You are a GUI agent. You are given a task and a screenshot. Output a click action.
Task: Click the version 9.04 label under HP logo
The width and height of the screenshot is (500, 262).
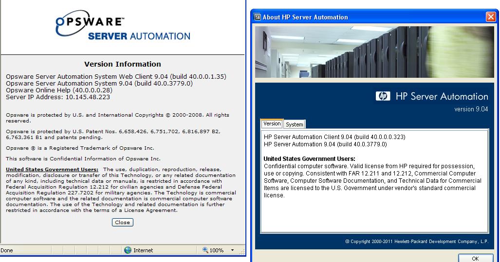click(x=471, y=109)
